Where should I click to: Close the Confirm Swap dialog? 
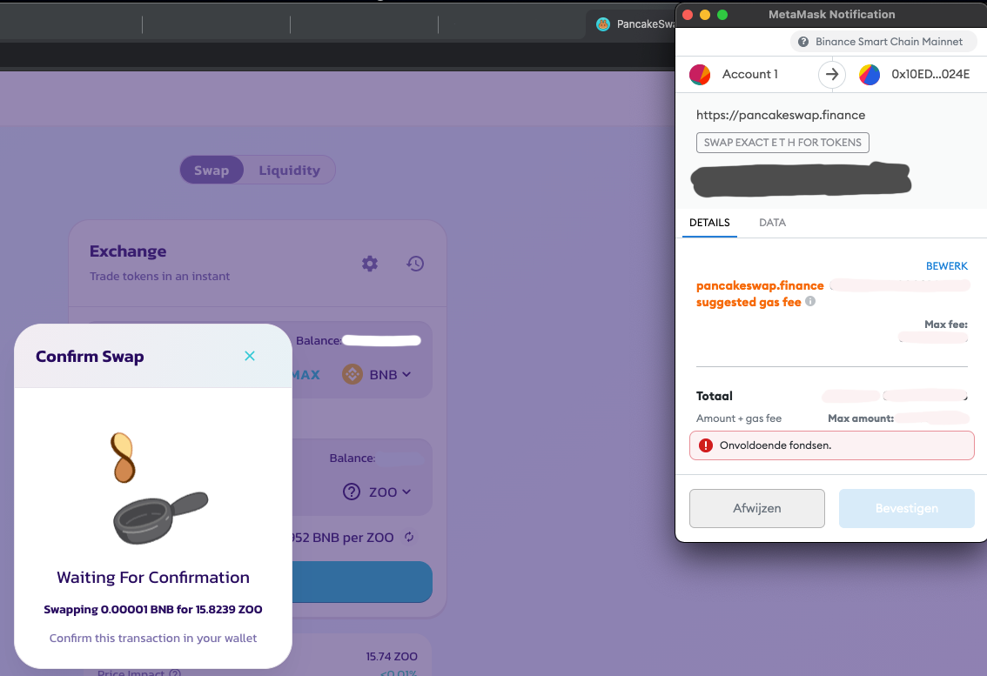(250, 356)
